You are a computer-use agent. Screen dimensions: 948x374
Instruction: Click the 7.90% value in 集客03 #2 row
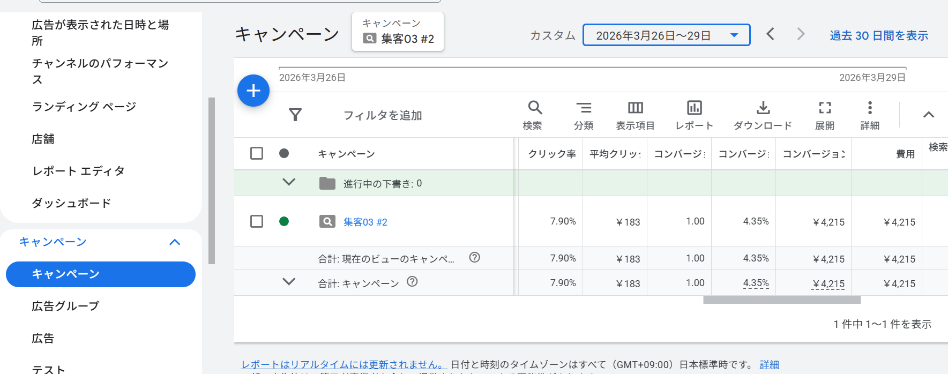click(563, 221)
